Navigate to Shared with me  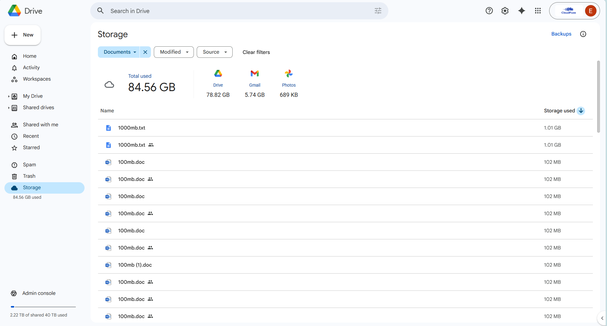pyautogui.click(x=40, y=124)
